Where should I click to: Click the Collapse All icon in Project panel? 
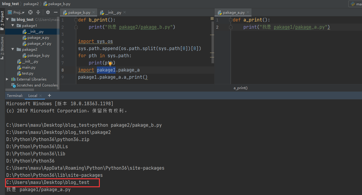click(x=38, y=12)
